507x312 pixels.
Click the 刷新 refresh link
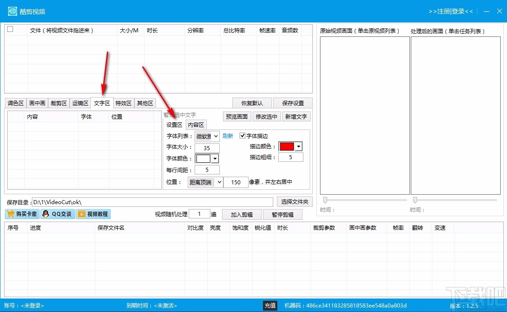[227, 136]
